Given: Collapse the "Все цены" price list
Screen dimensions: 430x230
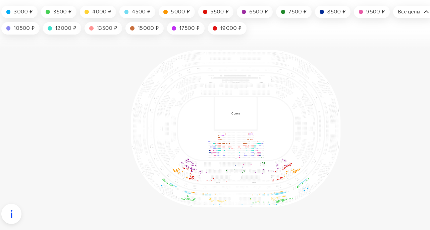Looking at the screenshot, I should pos(412,12).
